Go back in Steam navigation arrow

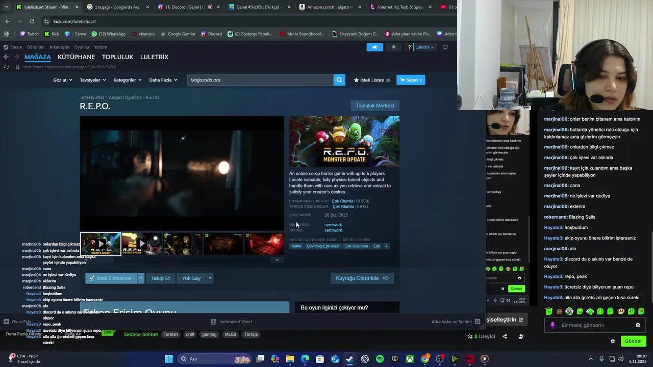[x=6, y=57]
